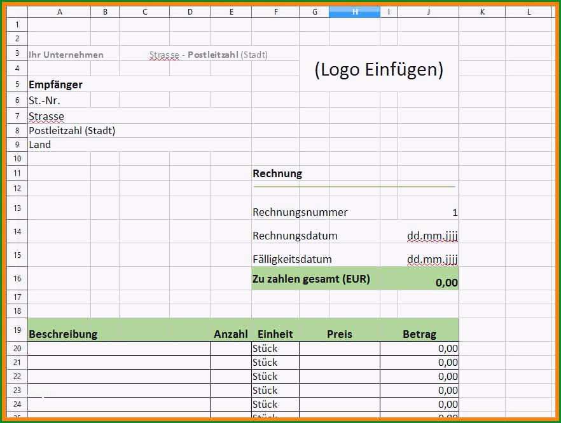Click the '(Logo Einfügen)' placeholder

pos(379,69)
